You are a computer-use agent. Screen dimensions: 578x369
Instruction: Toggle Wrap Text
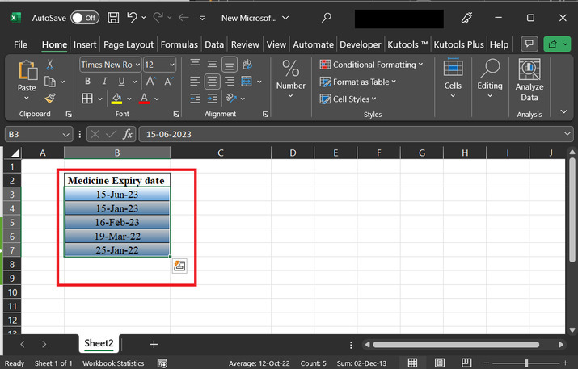coord(247,65)
